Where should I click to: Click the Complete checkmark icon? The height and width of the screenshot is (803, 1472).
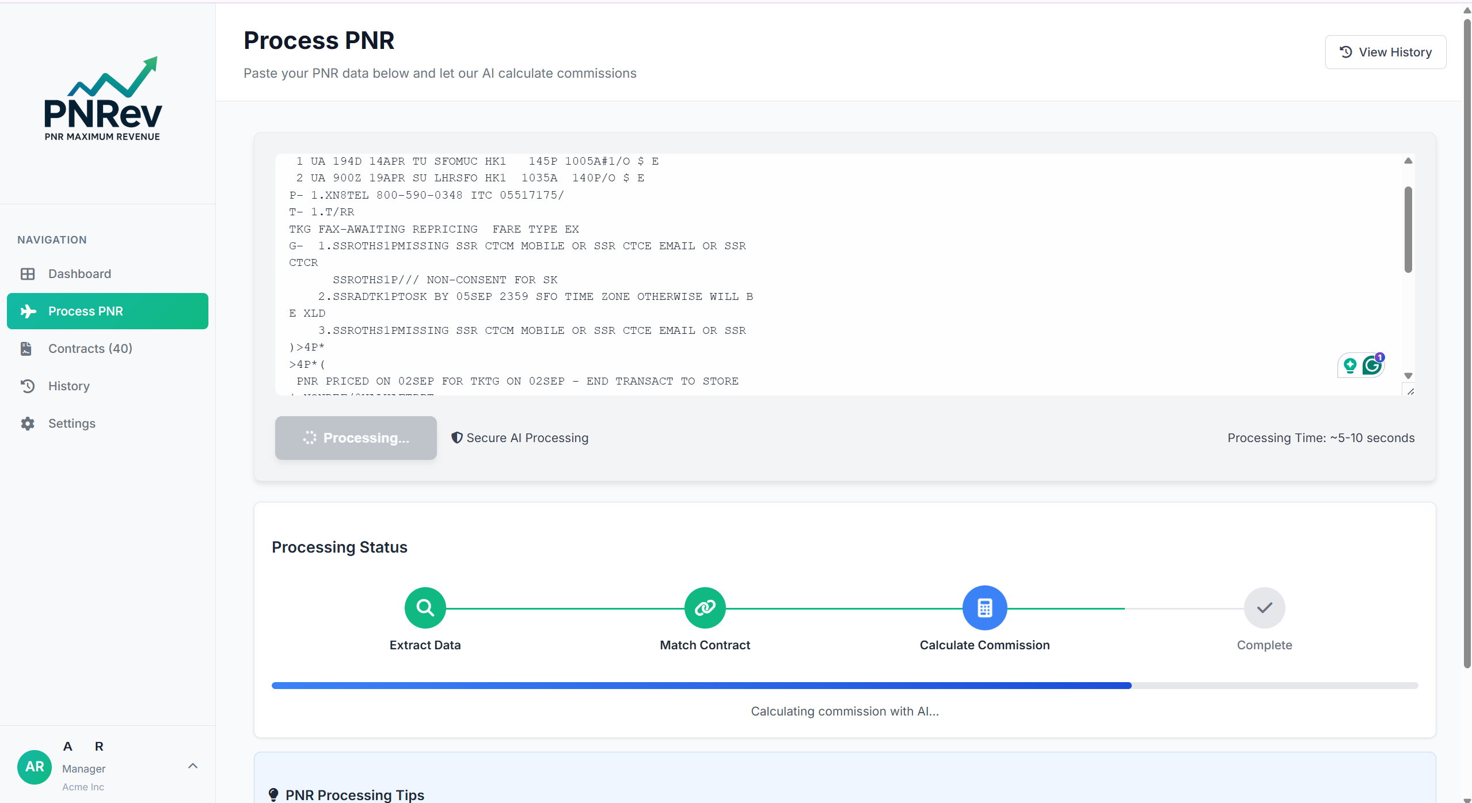click(x=1264, y=607)
